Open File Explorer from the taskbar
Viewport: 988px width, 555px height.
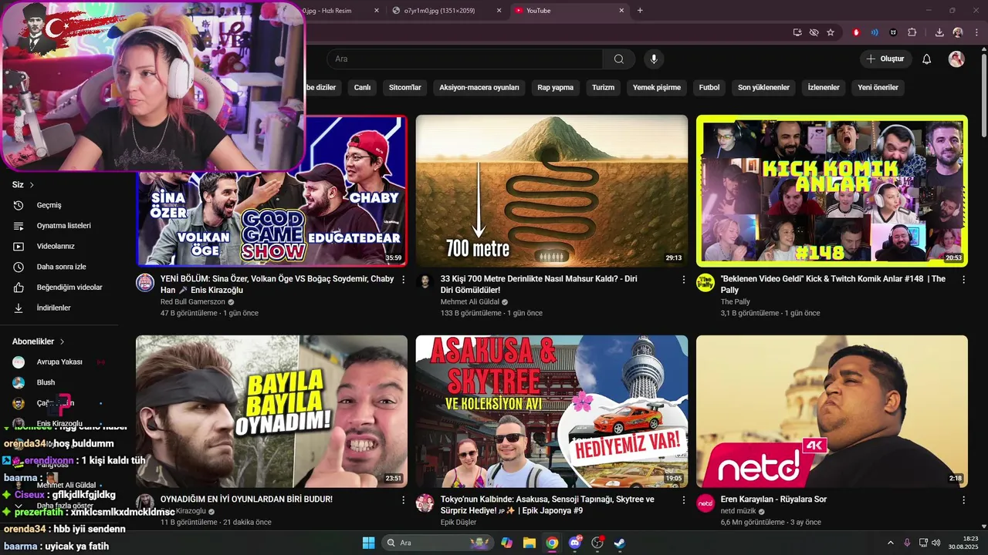tap(530, 543)
